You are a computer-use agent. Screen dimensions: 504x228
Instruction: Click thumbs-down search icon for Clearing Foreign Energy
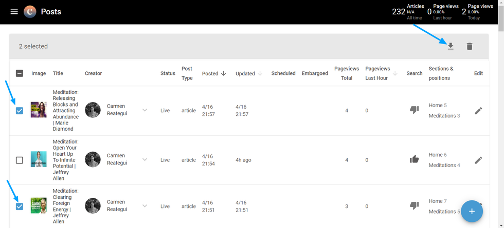coord(414,205)
